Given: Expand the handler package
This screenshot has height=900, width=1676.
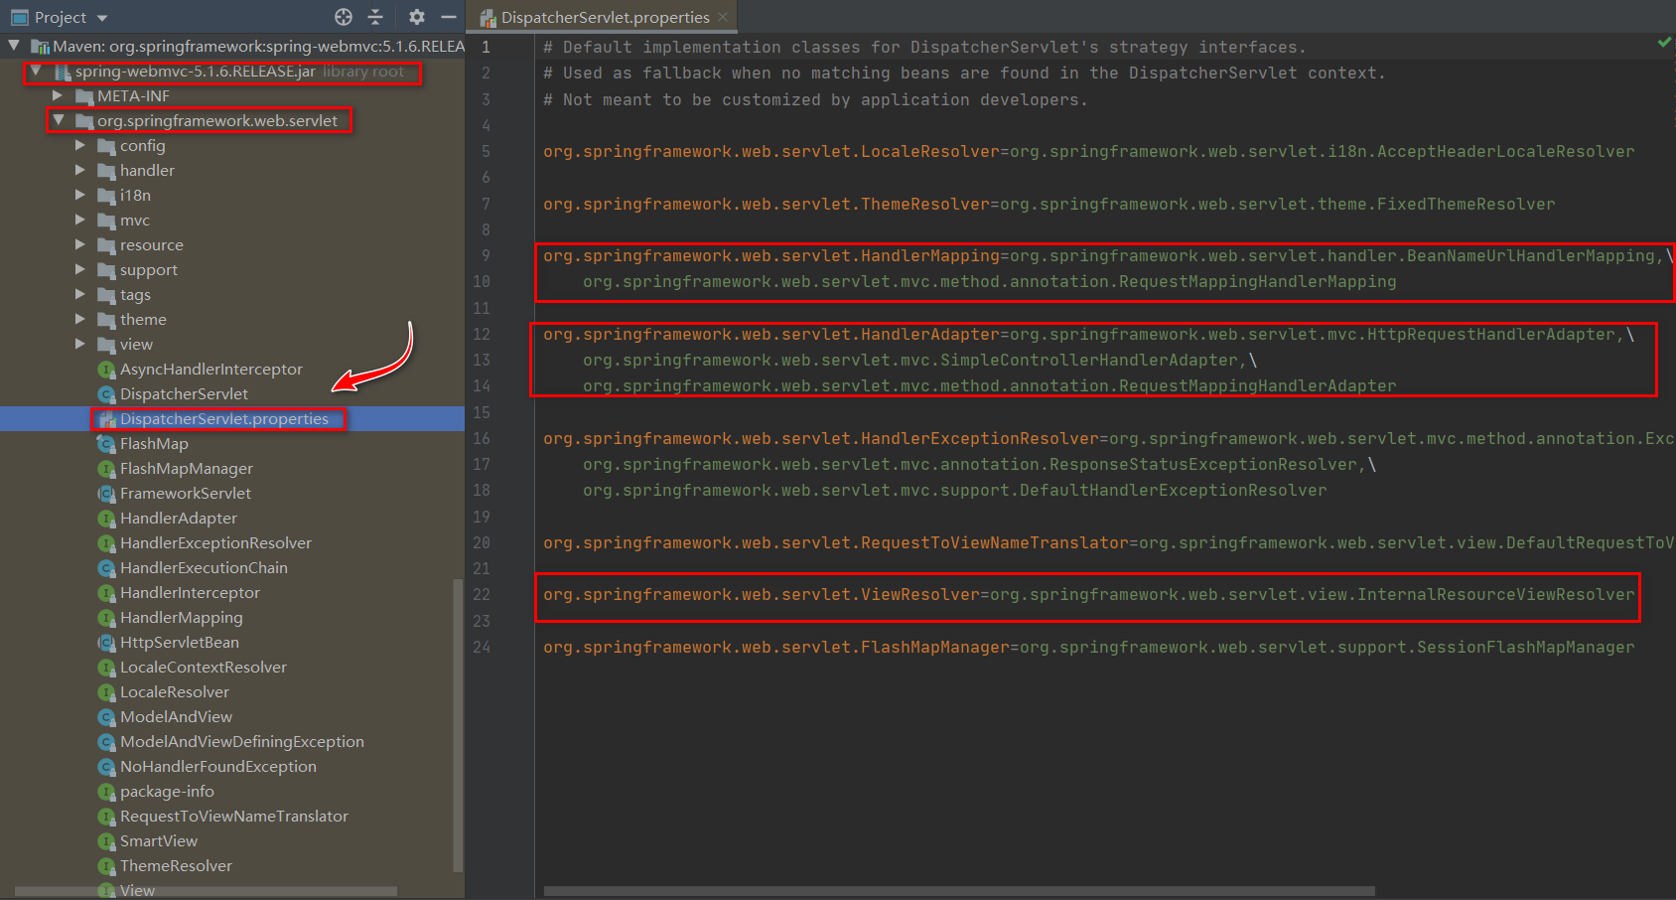Looking at the screenshot, I should click(80, 170).
